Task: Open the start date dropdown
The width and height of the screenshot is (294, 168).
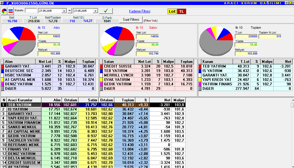Action: pyautogui.click(x=64, y=11)
